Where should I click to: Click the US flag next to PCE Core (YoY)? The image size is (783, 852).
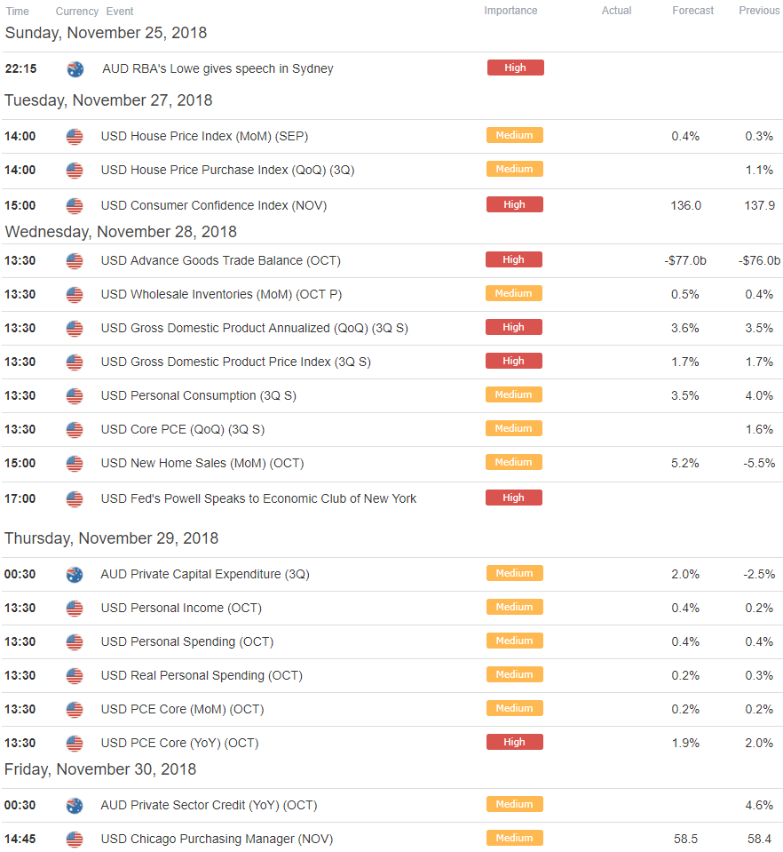[75, 744]
